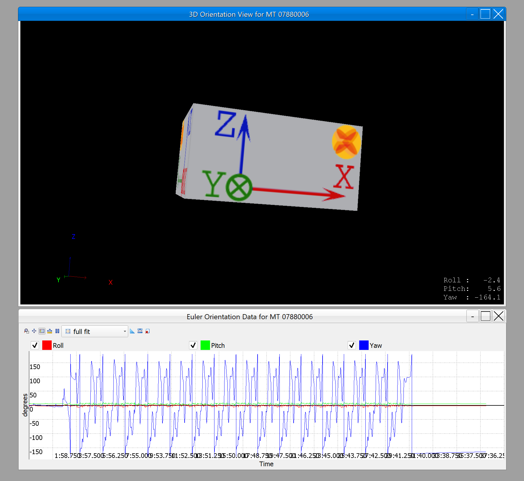Disable the Pitch checkbox
The image size is (524, 481).
[193, 345]
